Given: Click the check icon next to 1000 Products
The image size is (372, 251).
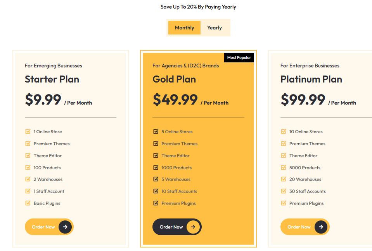Looking at the screenshot, I should [x=156, y=168].
